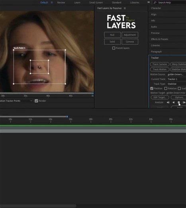Viewport: 186px width, 208px height.
Task: Expand the hidden workspaces overflow arrows
Action: pos(149,2)
